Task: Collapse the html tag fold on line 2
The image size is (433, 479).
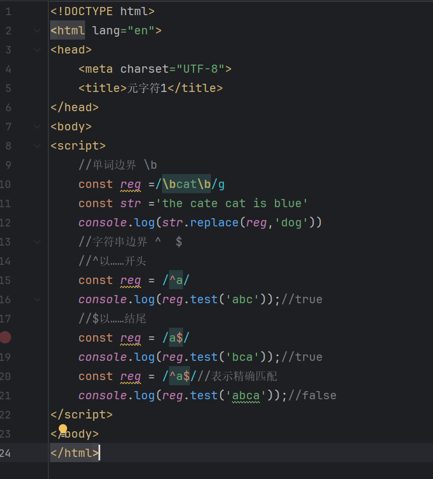Action: [37, 30]
